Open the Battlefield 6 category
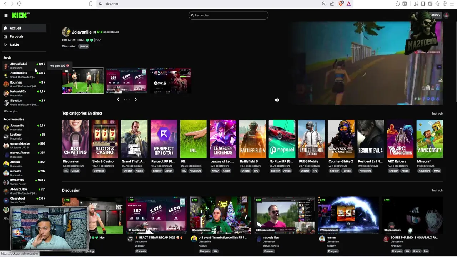 [x=252, y=139]
